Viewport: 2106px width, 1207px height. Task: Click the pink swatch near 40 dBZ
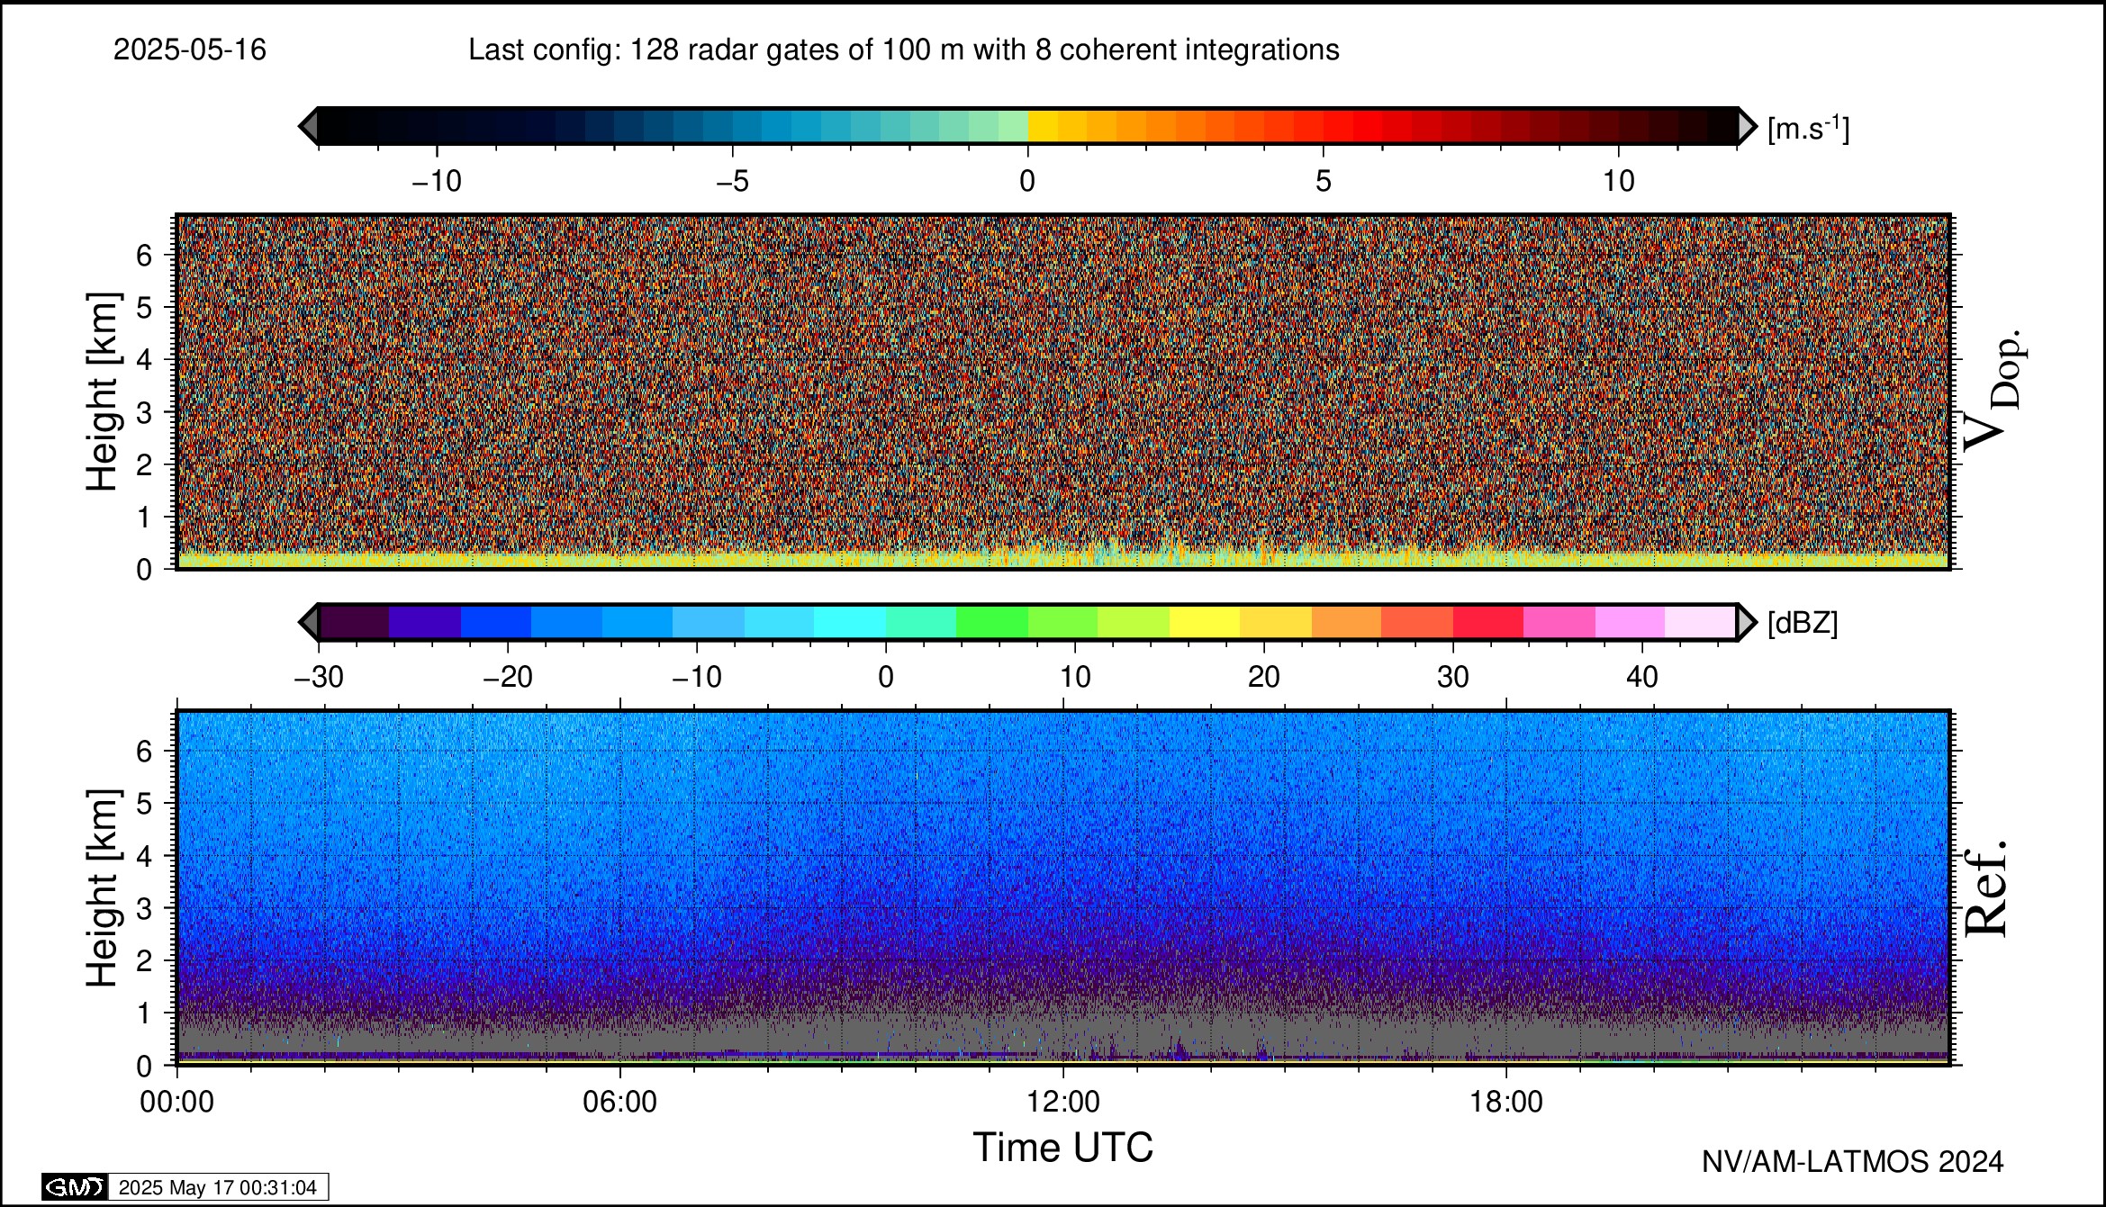[1630, 623]
